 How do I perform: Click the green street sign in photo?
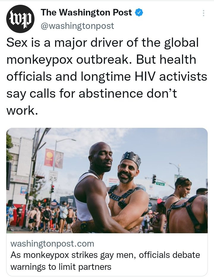pos(160,184)
